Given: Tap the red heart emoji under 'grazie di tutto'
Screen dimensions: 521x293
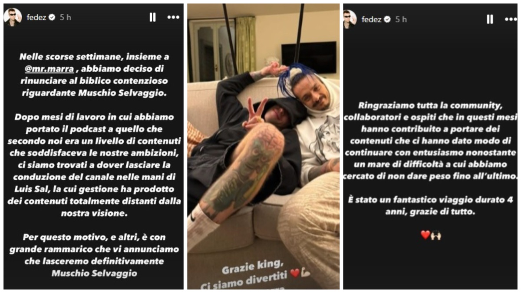Looking at the screenshot, I should click(x=425, y=235).
